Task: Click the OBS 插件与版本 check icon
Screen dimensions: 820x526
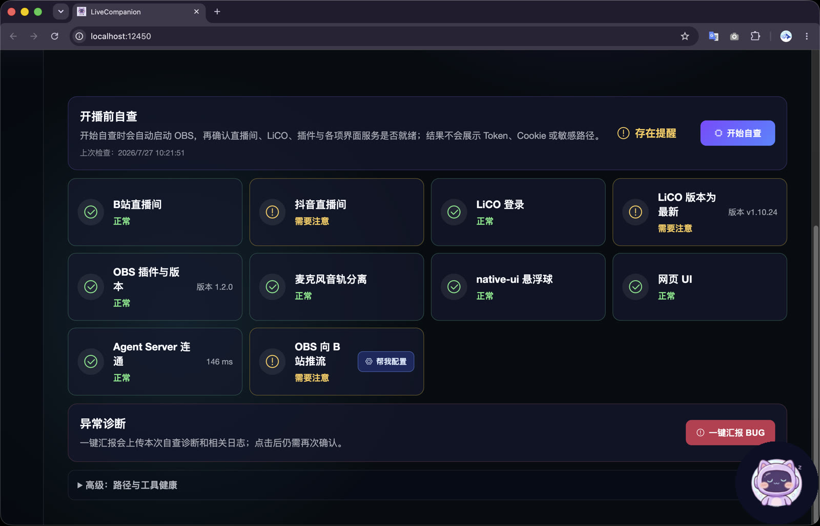Action: point(91,287)
